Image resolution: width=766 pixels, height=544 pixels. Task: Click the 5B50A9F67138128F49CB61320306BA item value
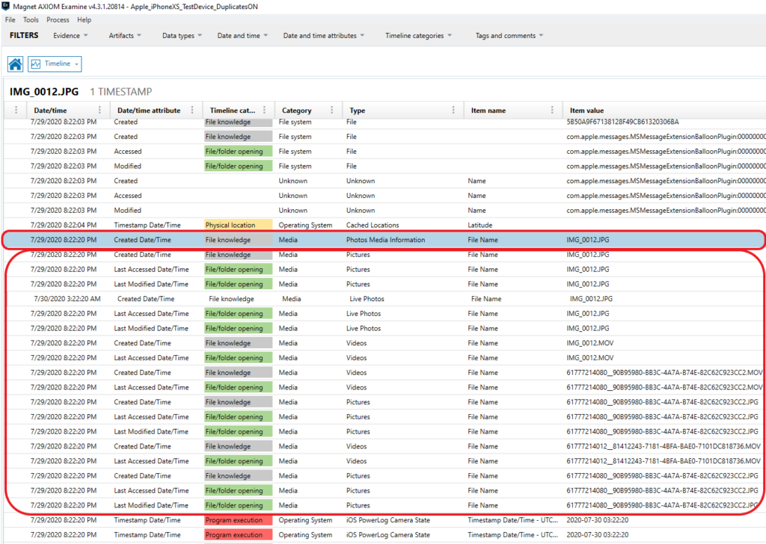click(x=622, y=122)
